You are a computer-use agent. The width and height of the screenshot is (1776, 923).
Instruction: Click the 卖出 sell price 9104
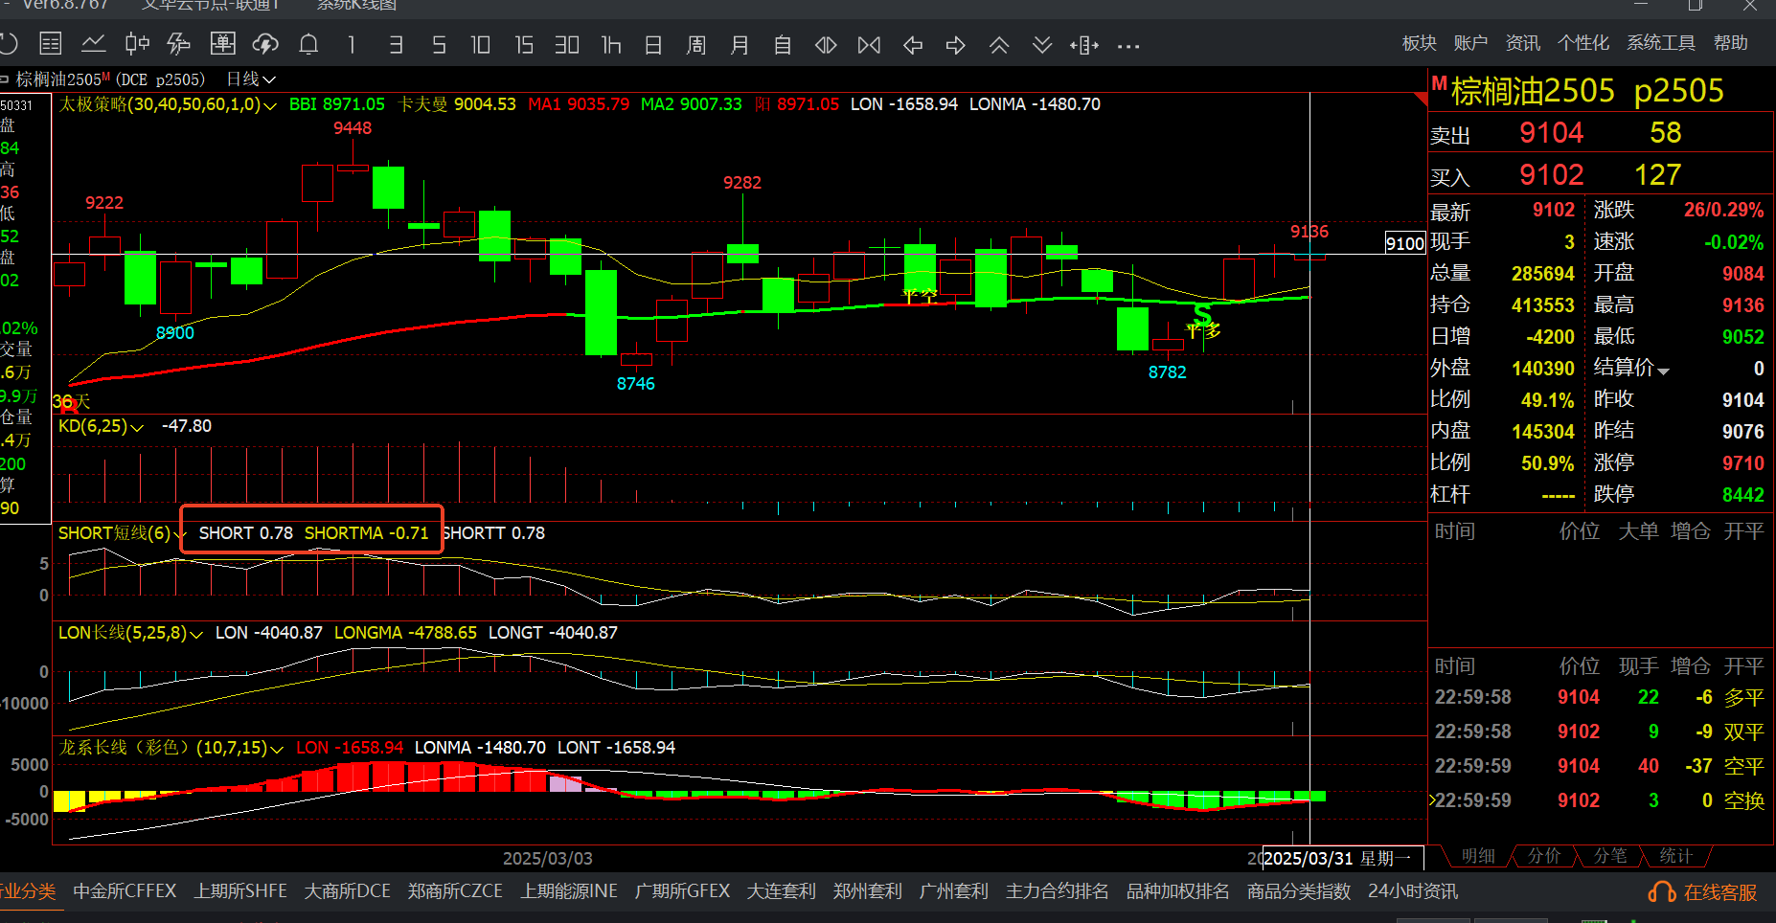pos(1551,133)
